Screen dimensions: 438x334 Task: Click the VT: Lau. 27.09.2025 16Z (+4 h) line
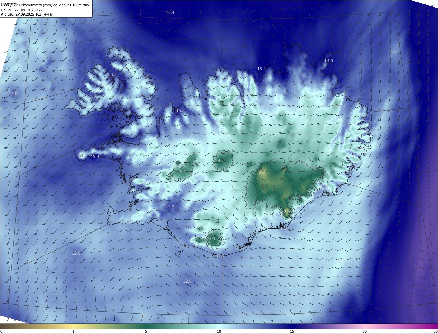(x=27, y=14)
